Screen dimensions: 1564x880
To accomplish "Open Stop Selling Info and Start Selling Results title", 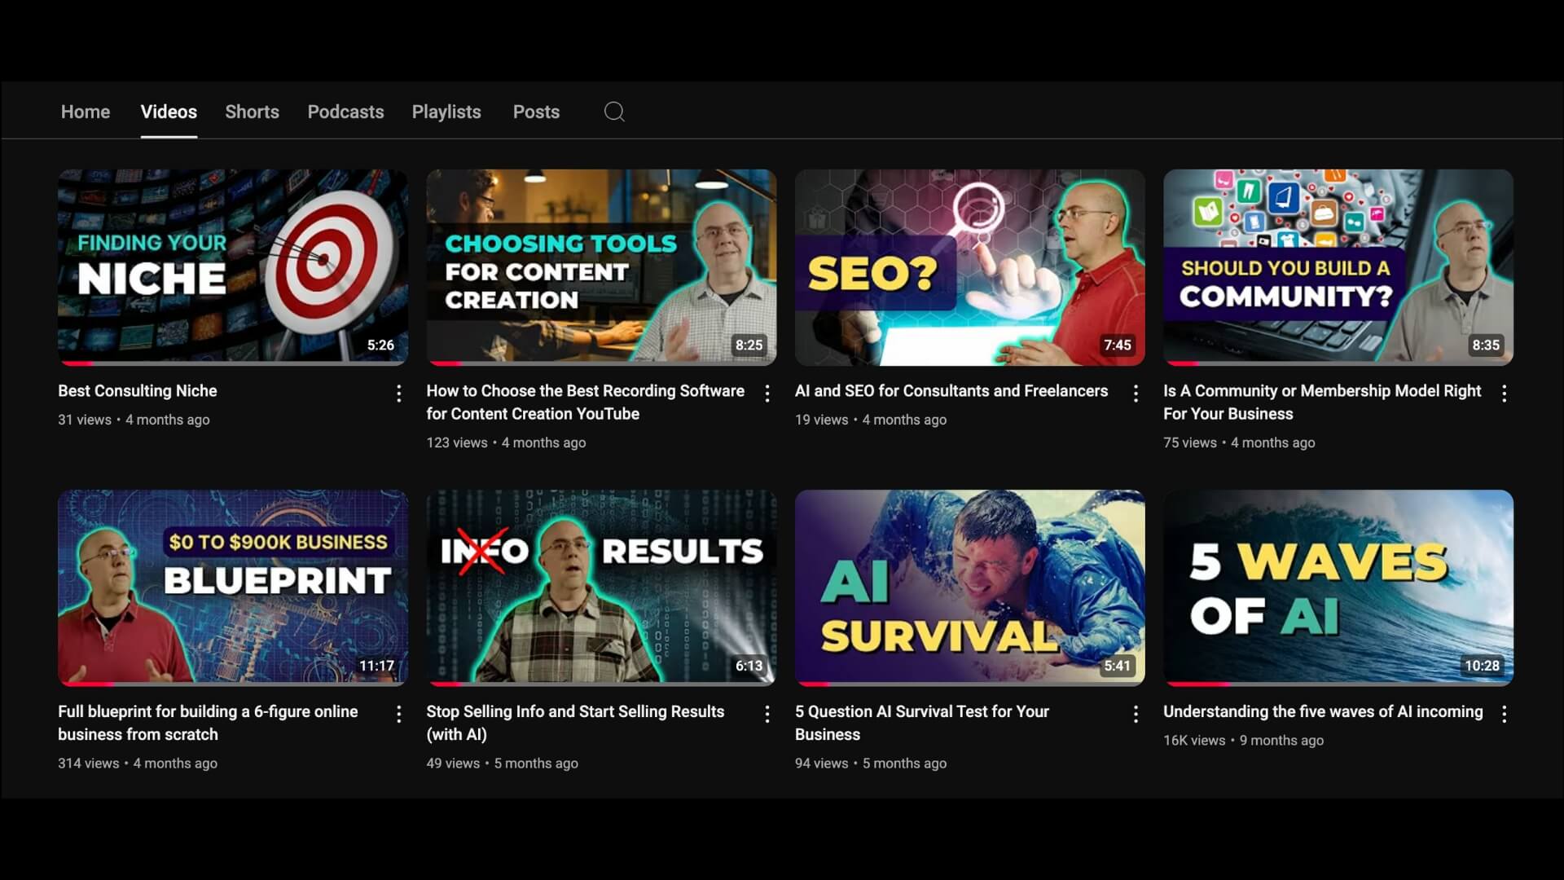I will point(575,723).
